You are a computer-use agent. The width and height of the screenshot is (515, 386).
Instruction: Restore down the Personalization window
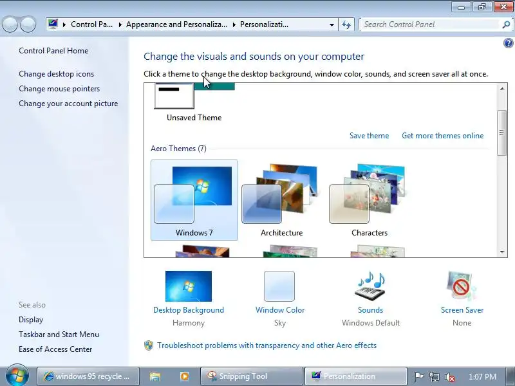(x=482, y=6)
